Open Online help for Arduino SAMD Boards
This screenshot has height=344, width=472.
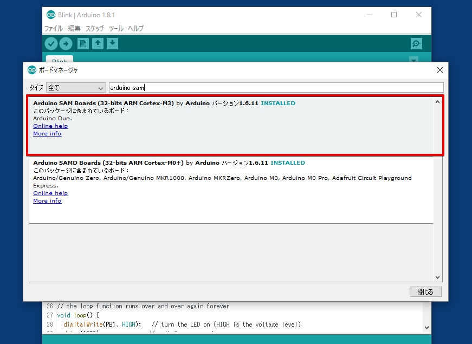click(x=50, y=193)
